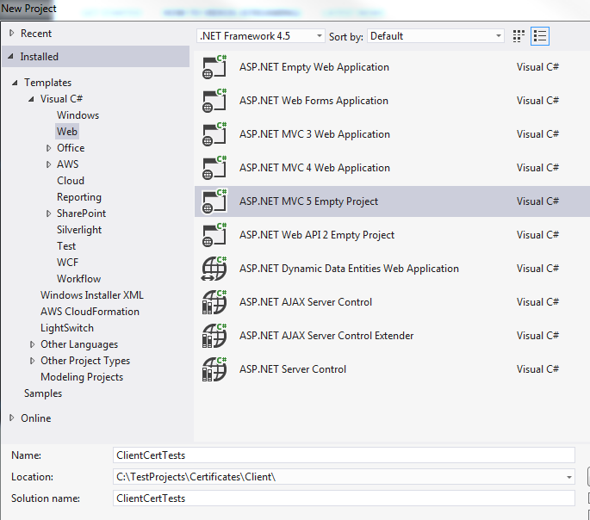Expand the AWS tree node
Image resolution: width=590 pixels, height=520 pixels.
point(48,164)
